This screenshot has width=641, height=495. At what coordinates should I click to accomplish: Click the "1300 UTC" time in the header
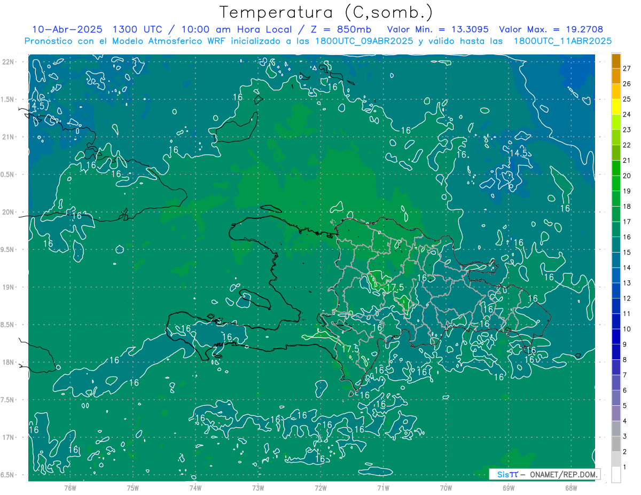click(x=138, y=29)
